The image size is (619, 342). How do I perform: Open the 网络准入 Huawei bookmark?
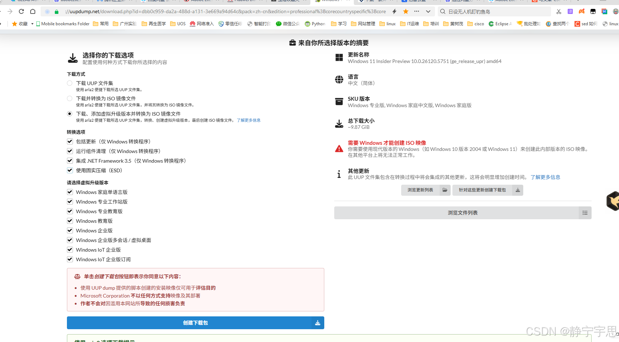tap(202, 24)
